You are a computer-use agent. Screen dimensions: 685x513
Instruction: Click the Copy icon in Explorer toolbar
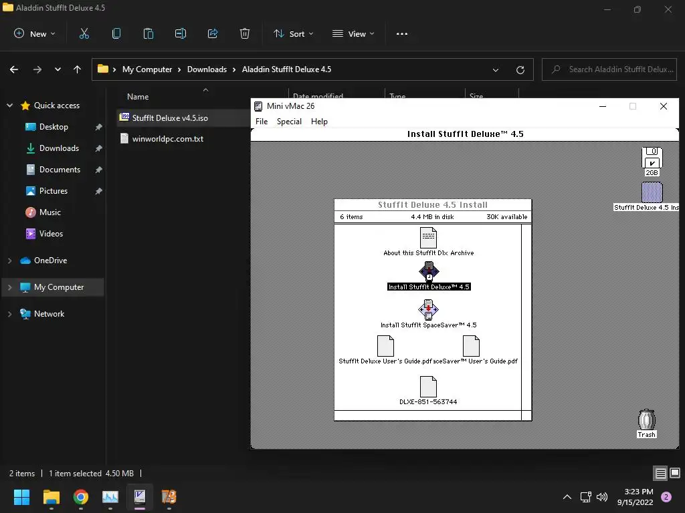(x=116, y=33)
